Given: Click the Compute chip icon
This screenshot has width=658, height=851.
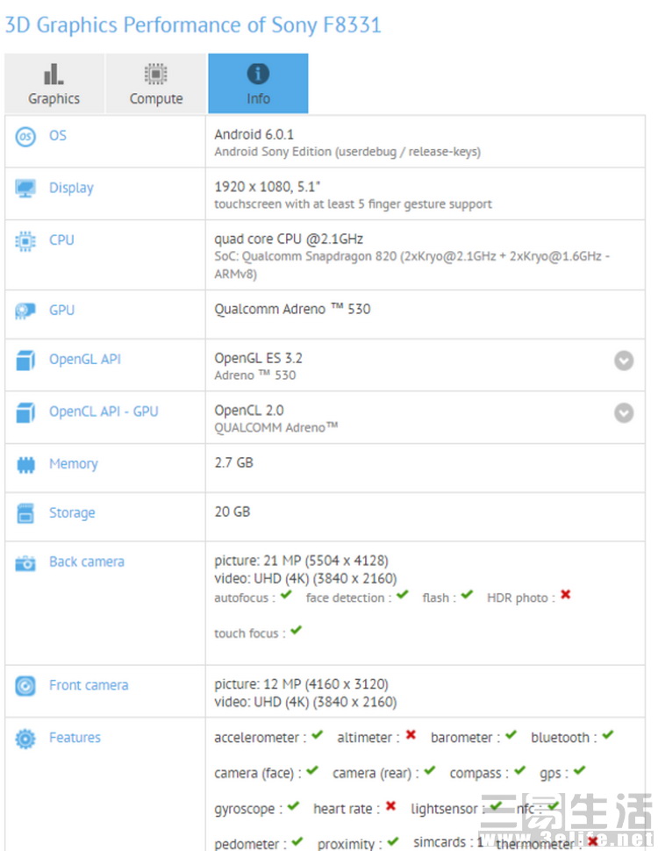Looking at the screenshot, I should (x=156, y=74).
